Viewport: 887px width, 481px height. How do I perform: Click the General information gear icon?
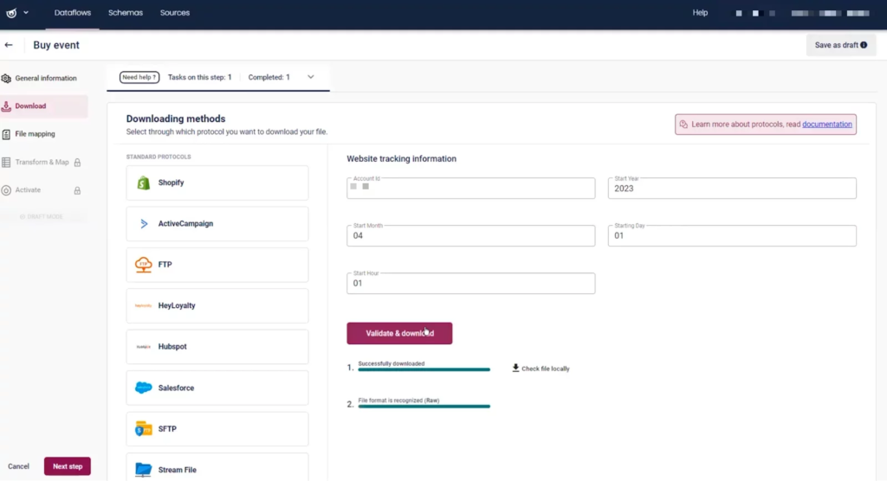point(6,79)
